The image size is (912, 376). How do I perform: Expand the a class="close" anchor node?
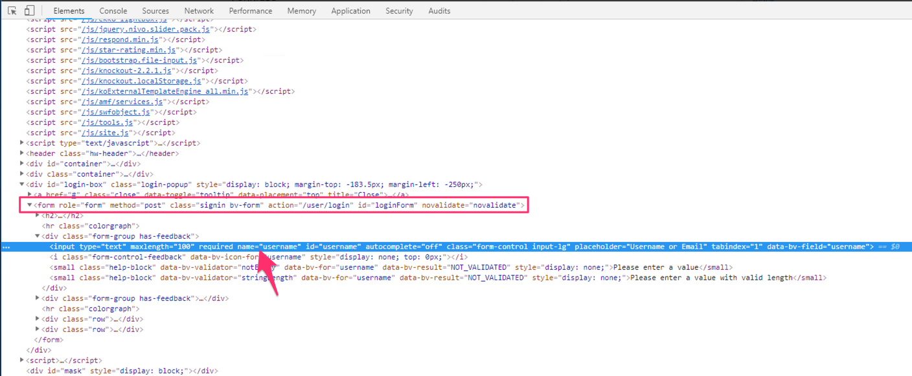30,195
